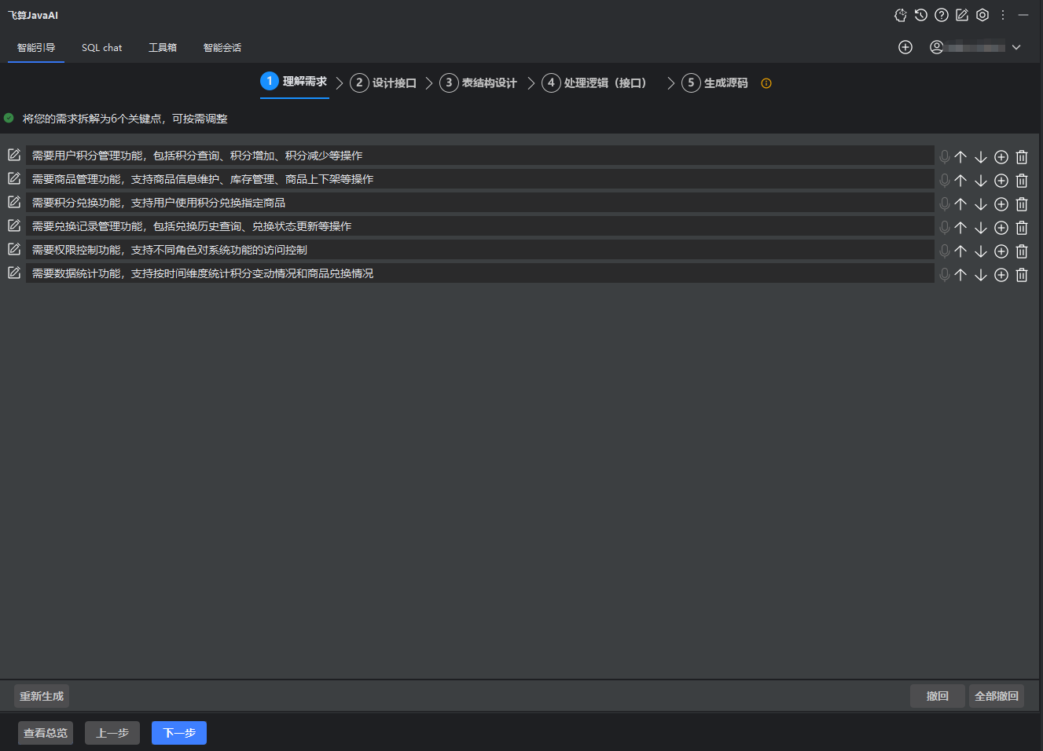Delete the 兑换记录管理功能 row

click(1022, 228)
